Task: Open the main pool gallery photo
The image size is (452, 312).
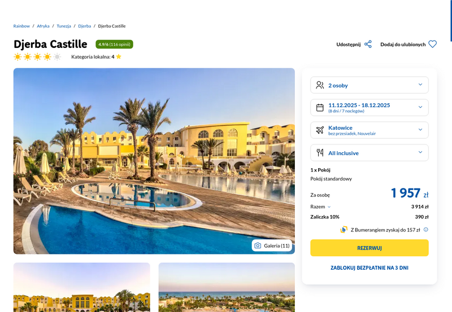Action: tap(154, 161)
